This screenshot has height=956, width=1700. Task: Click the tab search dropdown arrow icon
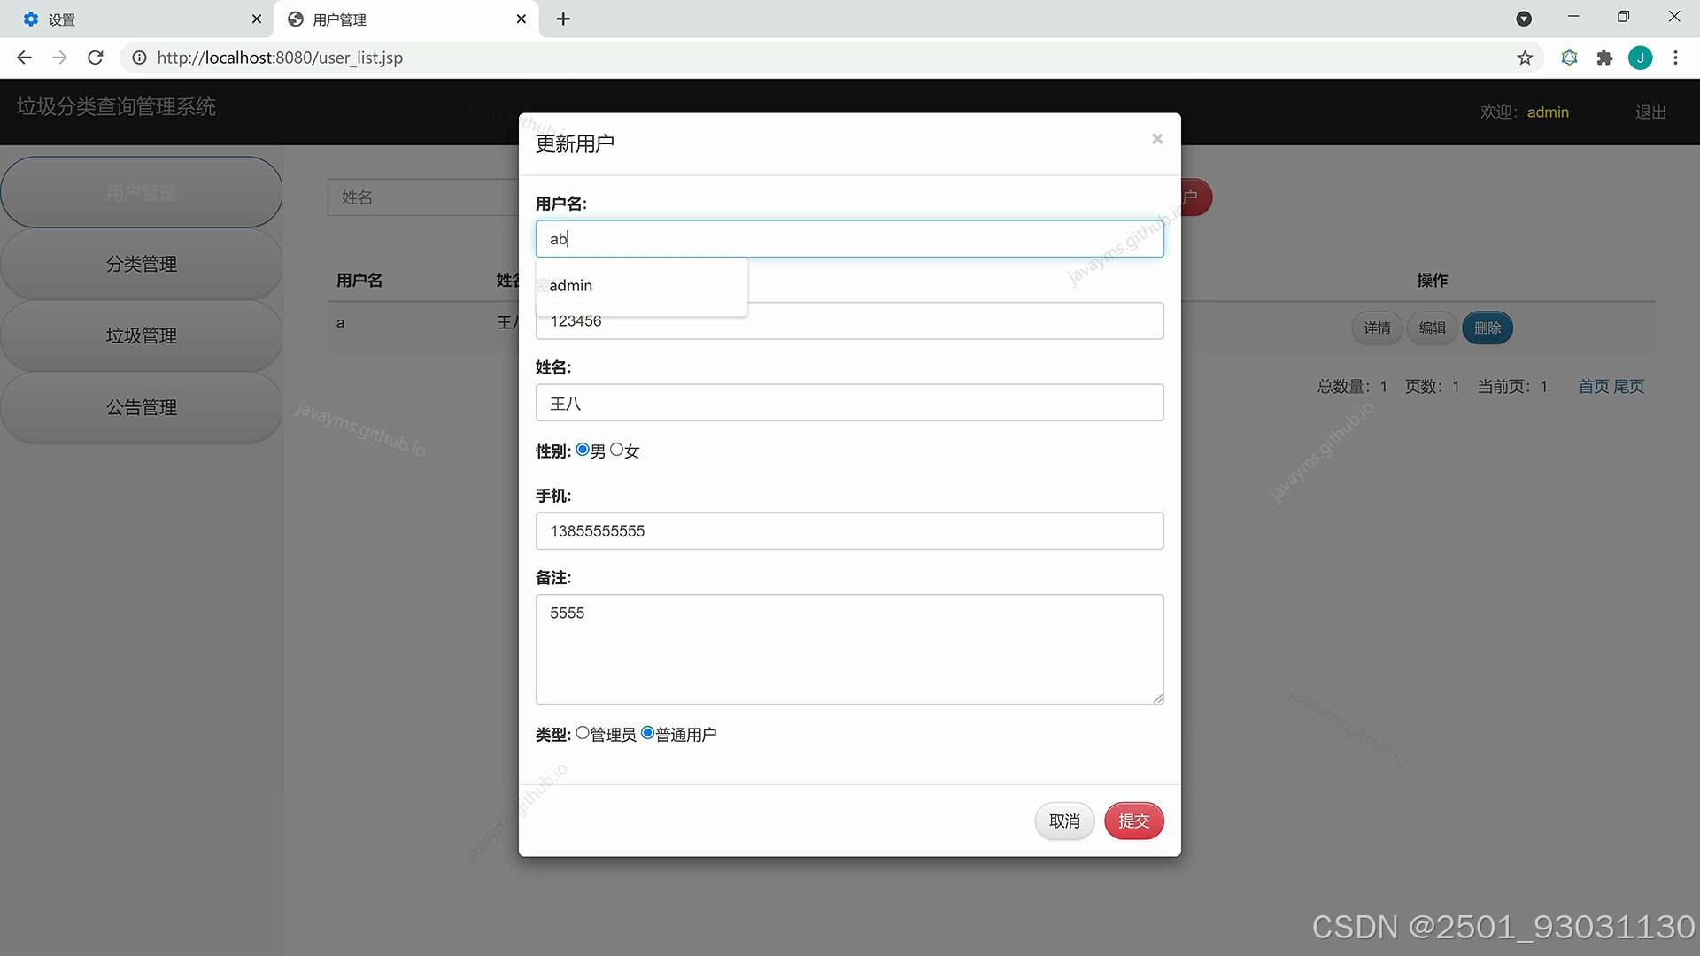[1524, 19]
